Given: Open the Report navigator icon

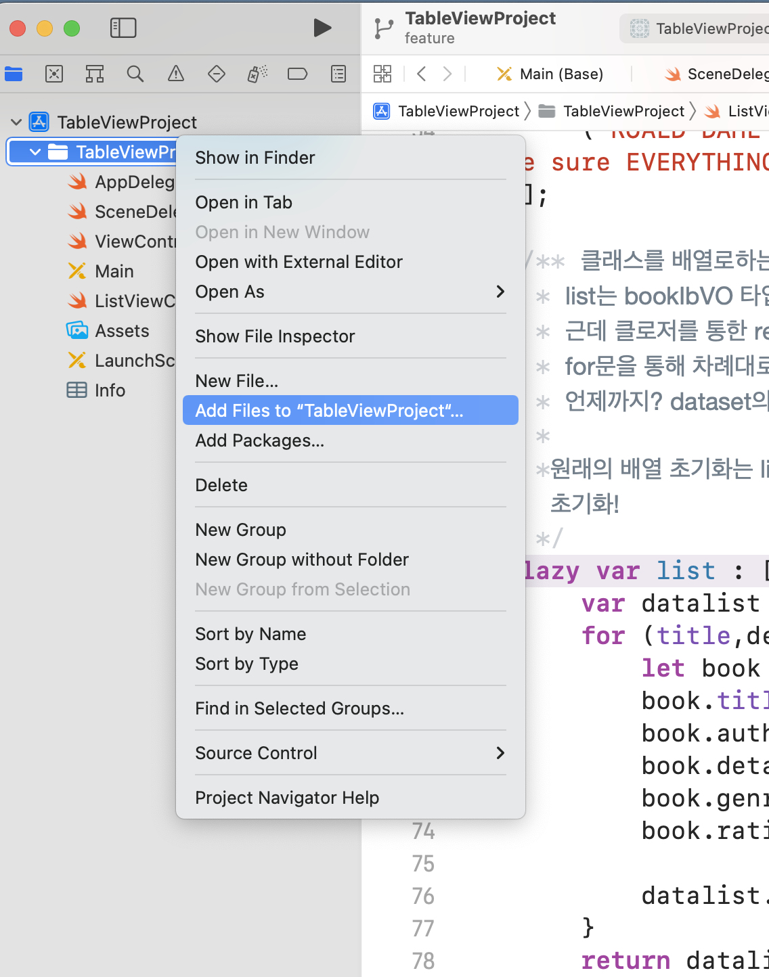Looking at the screenshot, I should point(338,74).
